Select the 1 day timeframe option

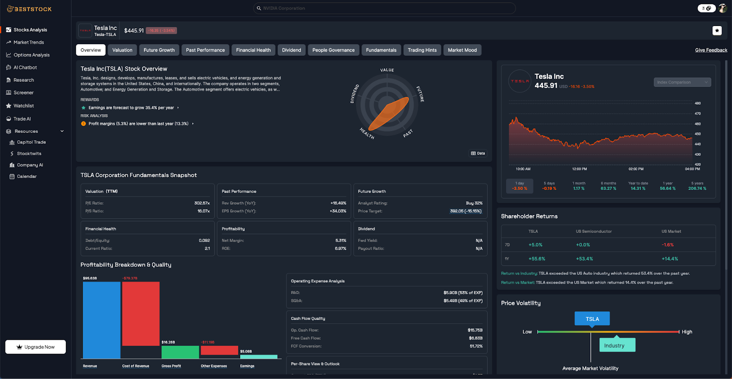[x=519, y=186]
